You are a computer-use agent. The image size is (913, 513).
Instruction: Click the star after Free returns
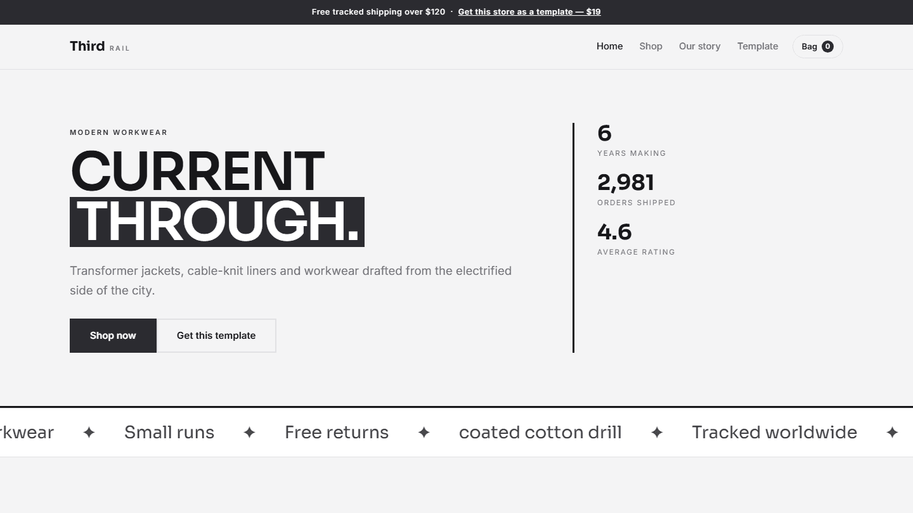tap(424, 433)
